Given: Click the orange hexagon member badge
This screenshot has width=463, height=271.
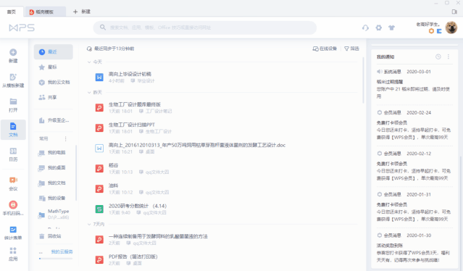Looking at the screenshot, I should [431, 31].
